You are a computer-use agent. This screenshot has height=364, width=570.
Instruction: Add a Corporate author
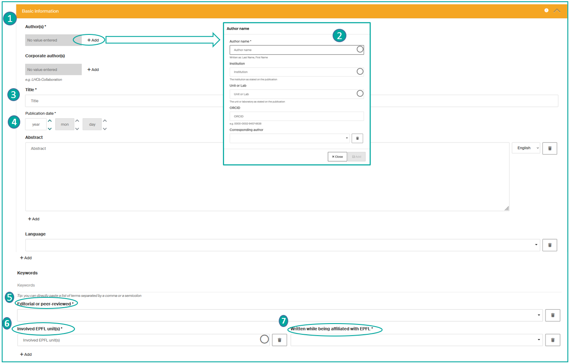tap(93, 69)
